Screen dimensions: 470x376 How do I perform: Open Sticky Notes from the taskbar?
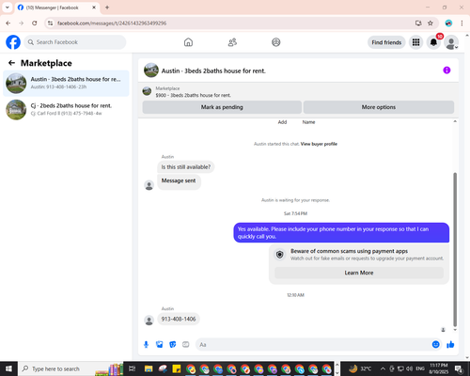click(x=177, y=368)
